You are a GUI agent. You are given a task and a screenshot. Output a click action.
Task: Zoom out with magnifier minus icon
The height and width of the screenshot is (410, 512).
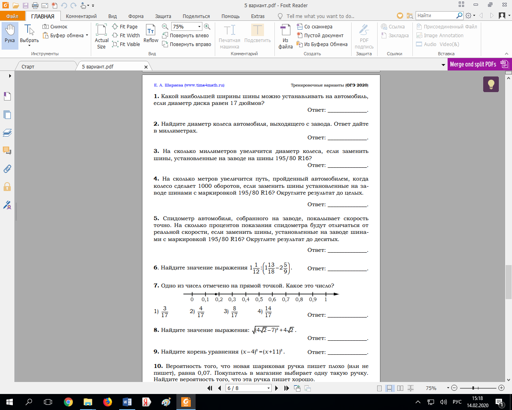tap(165, 26)
